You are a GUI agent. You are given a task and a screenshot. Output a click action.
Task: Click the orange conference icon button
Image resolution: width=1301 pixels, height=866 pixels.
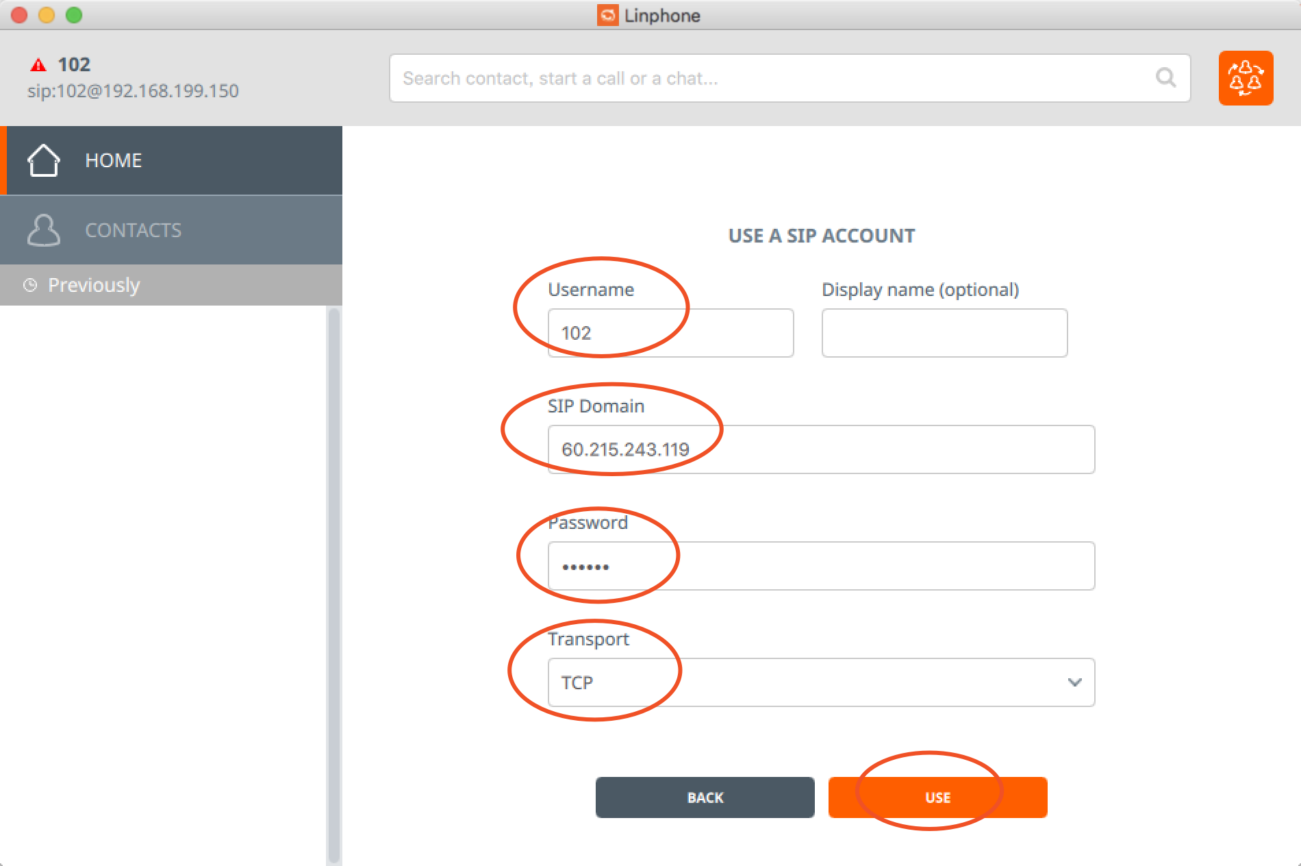coord(1246,78)
